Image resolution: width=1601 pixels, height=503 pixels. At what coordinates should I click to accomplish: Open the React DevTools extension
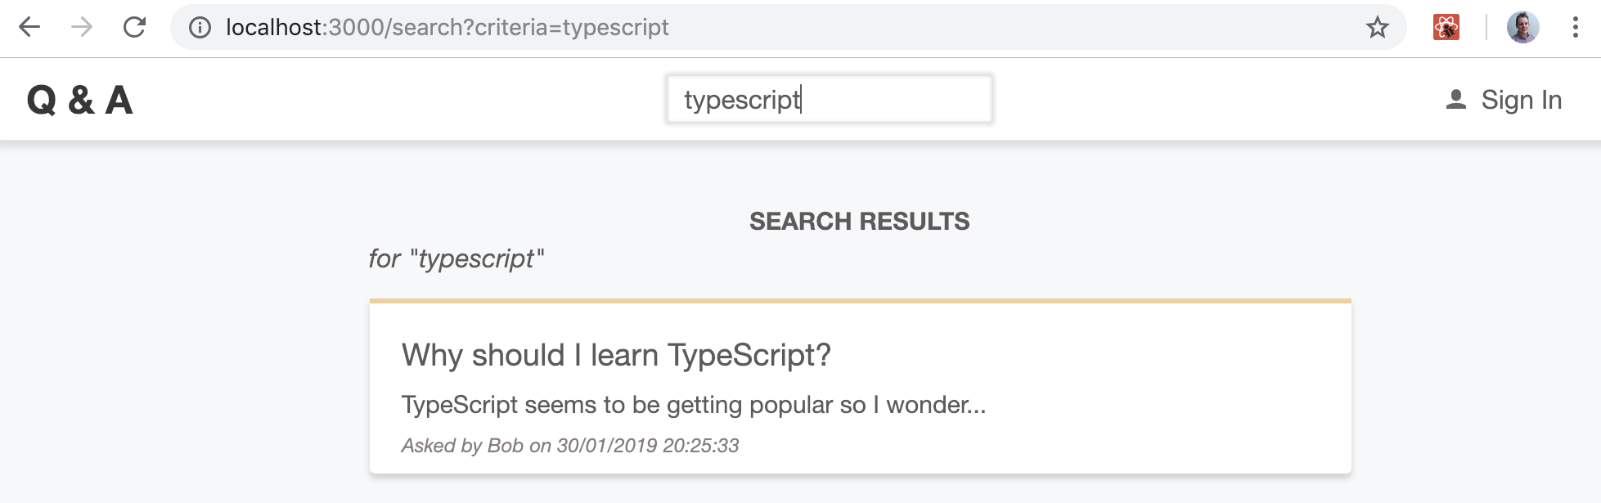pos(1446,28)
